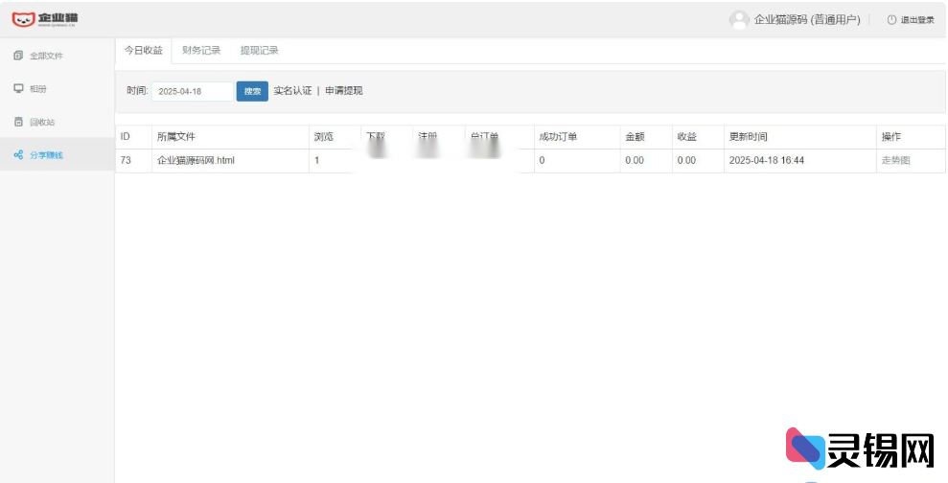The width and height of the screenshot is (948, 483).
Task: Click the updated time 2025-04-18 16:44
Action: pyautogui.click(x=767, y=161)
